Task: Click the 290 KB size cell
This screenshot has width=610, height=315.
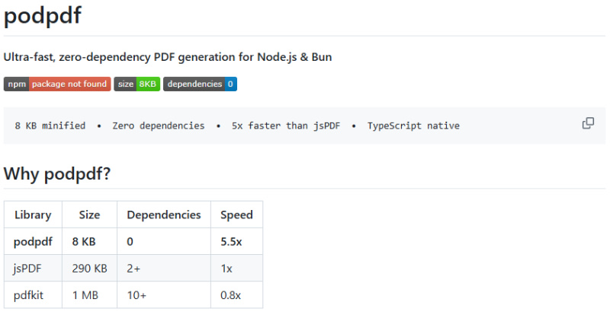Action: (89, 268)
